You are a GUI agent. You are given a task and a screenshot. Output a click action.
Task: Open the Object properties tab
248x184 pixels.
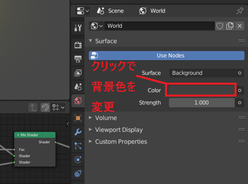point(78,118)
